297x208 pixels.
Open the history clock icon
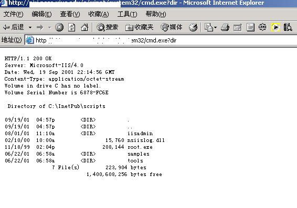(193, 27)
